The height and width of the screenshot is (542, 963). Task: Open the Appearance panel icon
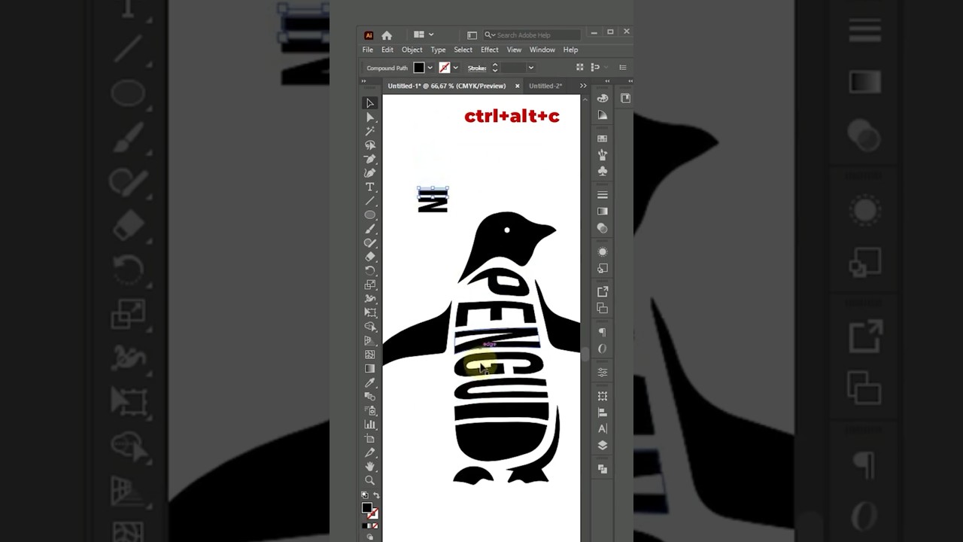coord(603,251)
